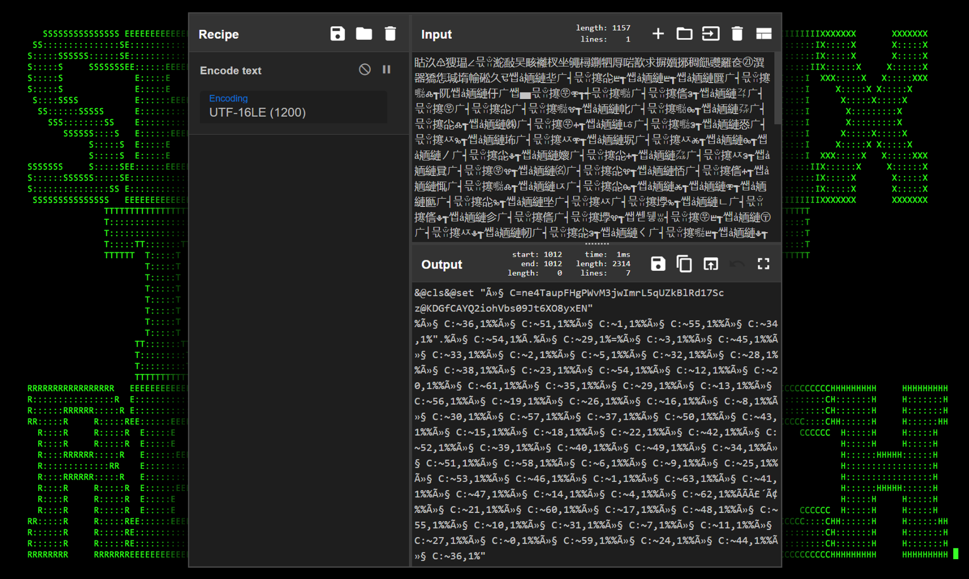This screenshot has width=969, height=579.
Task: Open file as input icon
Action: click(x=711, y=34)
